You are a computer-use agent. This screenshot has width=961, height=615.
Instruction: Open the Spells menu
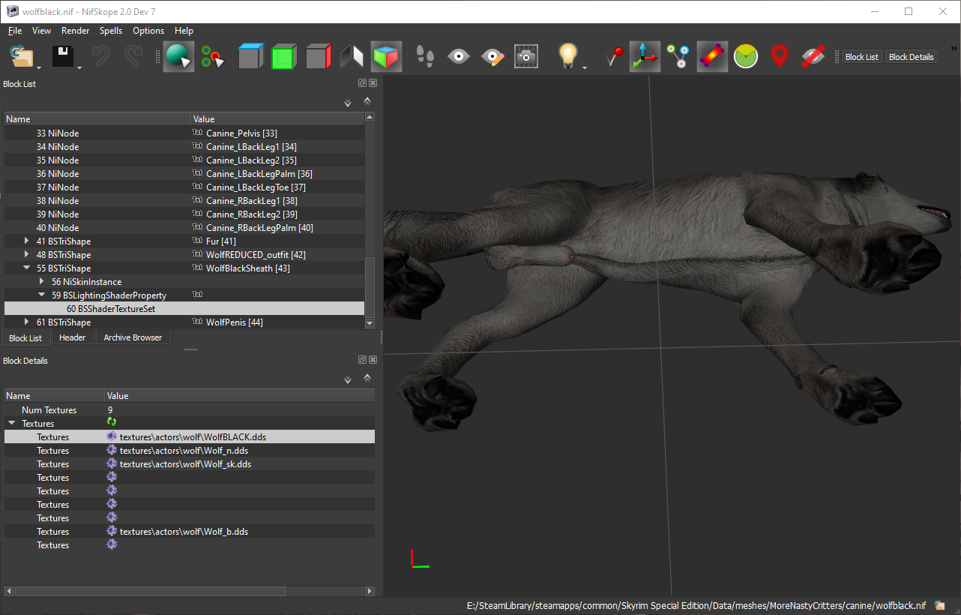111,31
